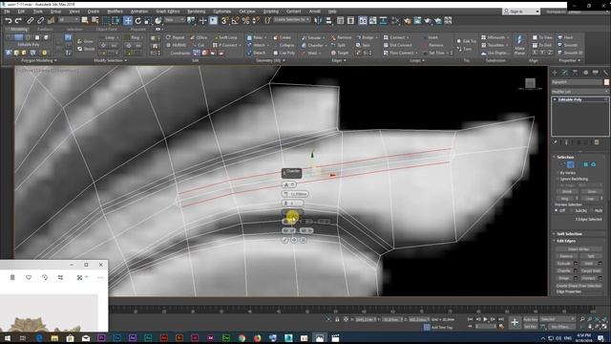The height and width of the screenshot is (344, 611).
Task: Click Chamfer in Edit Edges rollout
Action: tap(564, 270)
